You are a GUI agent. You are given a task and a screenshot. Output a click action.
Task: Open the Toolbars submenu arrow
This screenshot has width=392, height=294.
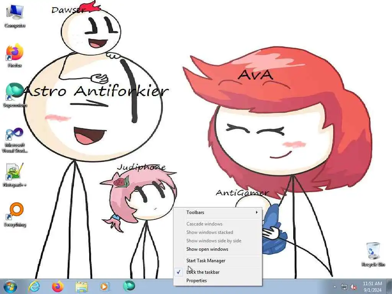(x=256, y=212)
